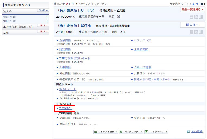Click 債権者リスト item text

(68, 124)
